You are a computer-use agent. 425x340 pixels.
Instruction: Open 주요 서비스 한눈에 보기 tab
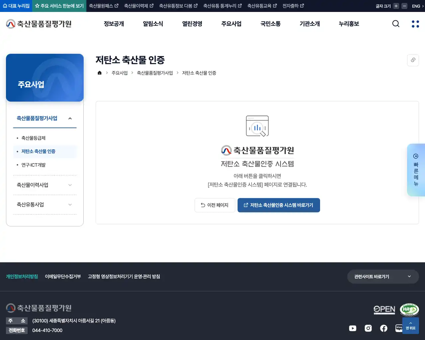(59, 6)
